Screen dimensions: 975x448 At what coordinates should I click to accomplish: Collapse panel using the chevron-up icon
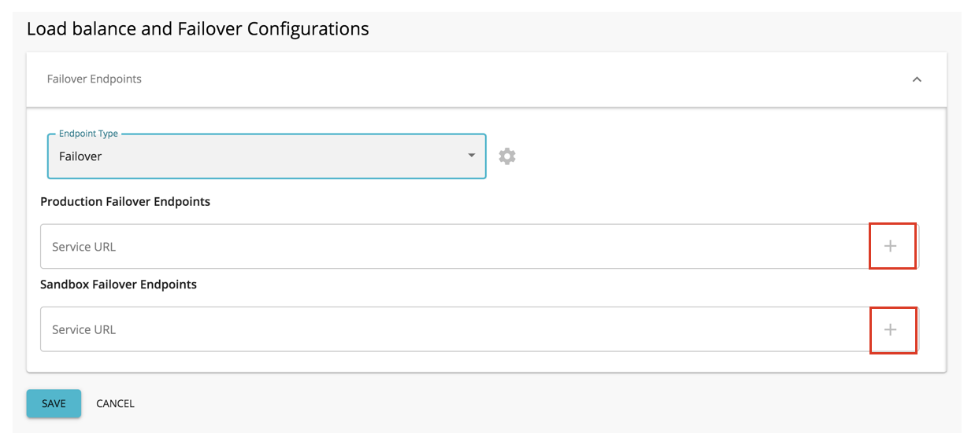click(917, 79)
